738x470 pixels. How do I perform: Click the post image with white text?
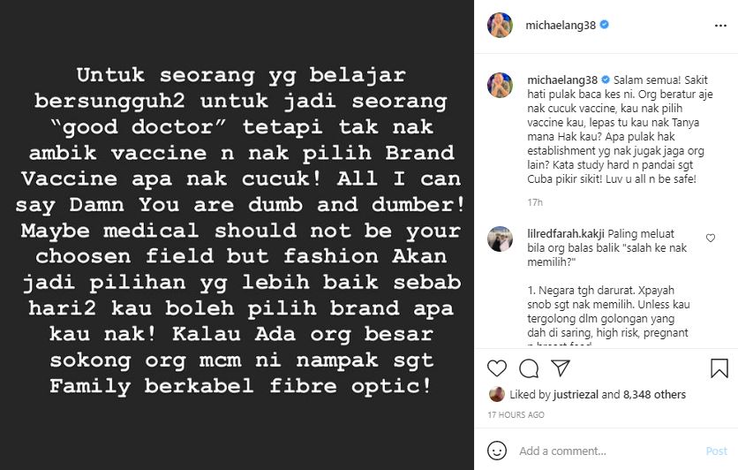(x=237, y=235)
